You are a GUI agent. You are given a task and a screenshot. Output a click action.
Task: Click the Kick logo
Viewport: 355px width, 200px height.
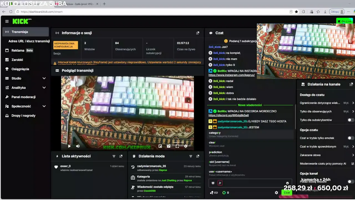coord(22,21)
